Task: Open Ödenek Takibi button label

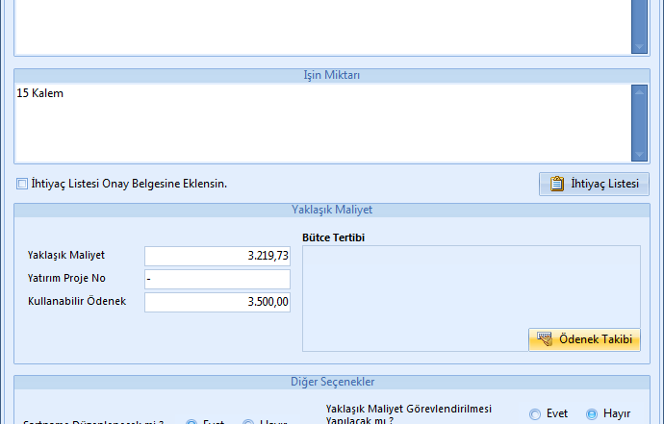Action: (x=596, y=339)
